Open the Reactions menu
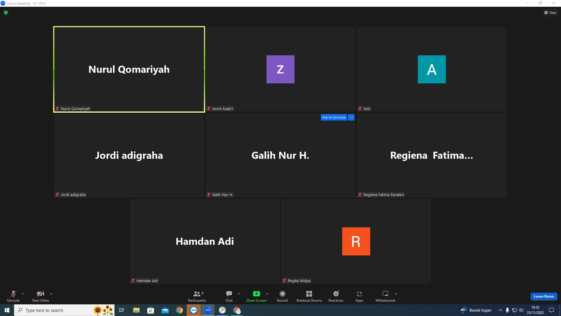This screenshot has height=316, width=561. [336, 296]
